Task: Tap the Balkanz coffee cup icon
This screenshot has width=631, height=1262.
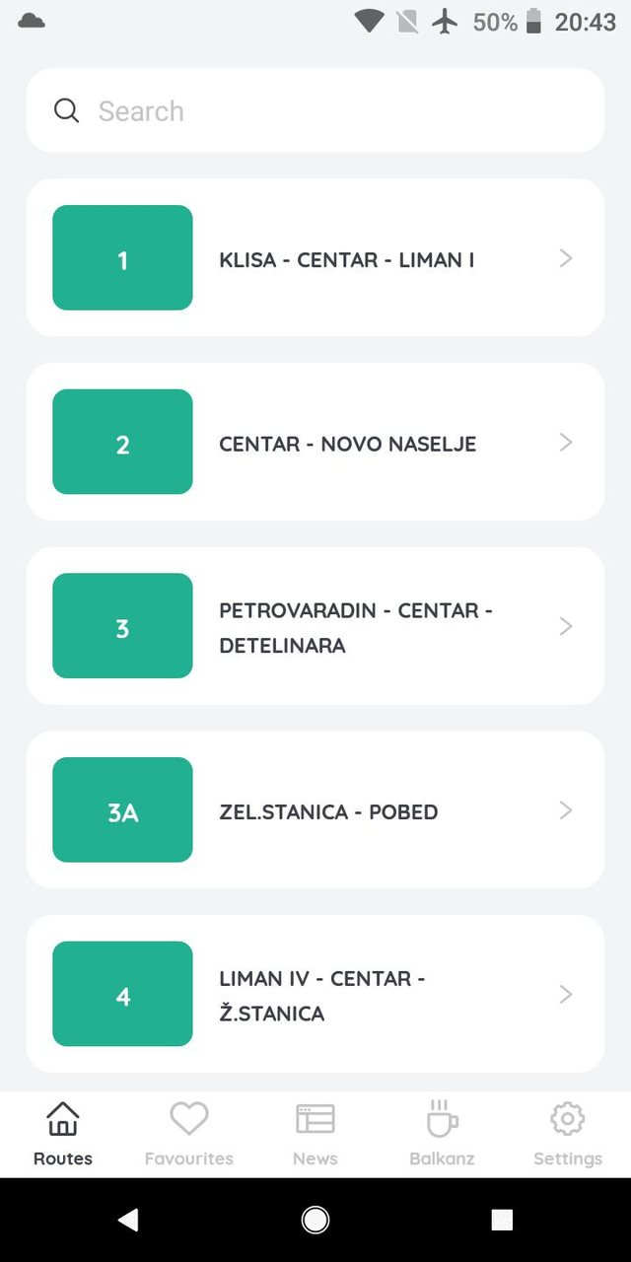Action: tap(441, 1119)
